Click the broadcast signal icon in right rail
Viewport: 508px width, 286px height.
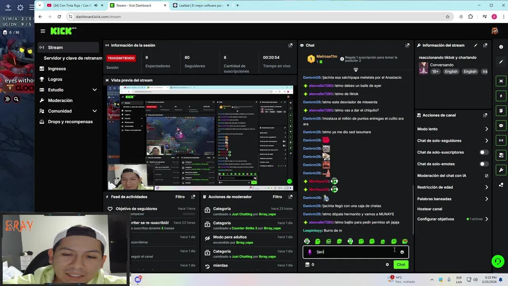(501, 140)
